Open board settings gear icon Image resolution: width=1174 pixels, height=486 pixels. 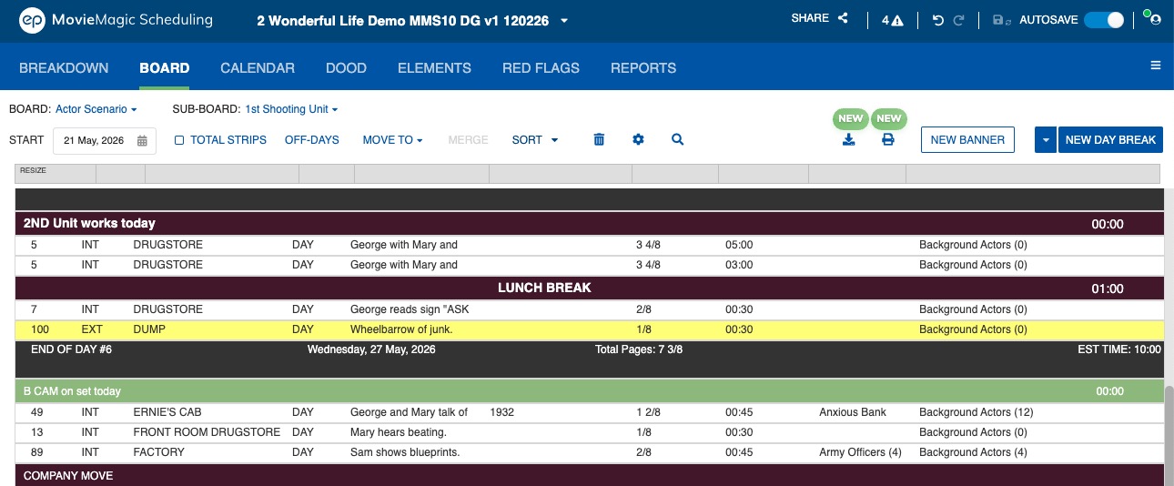(638, 139)
